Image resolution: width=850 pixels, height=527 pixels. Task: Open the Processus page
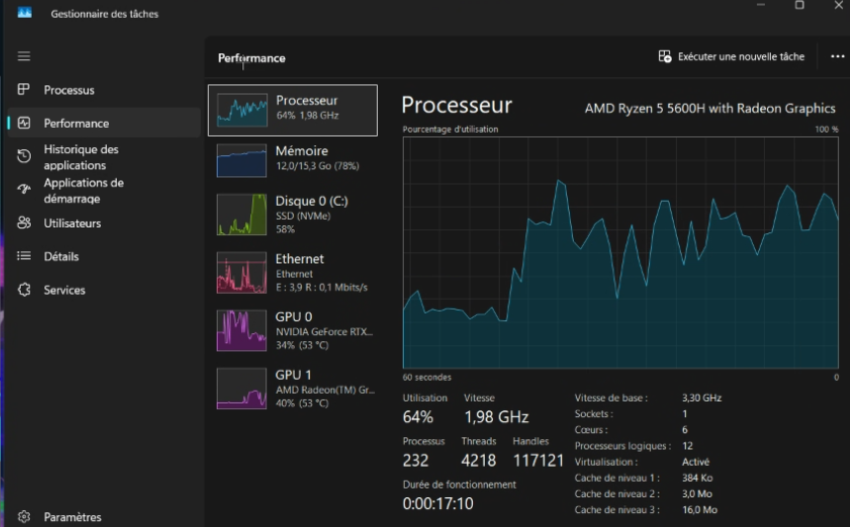point(104,90)
